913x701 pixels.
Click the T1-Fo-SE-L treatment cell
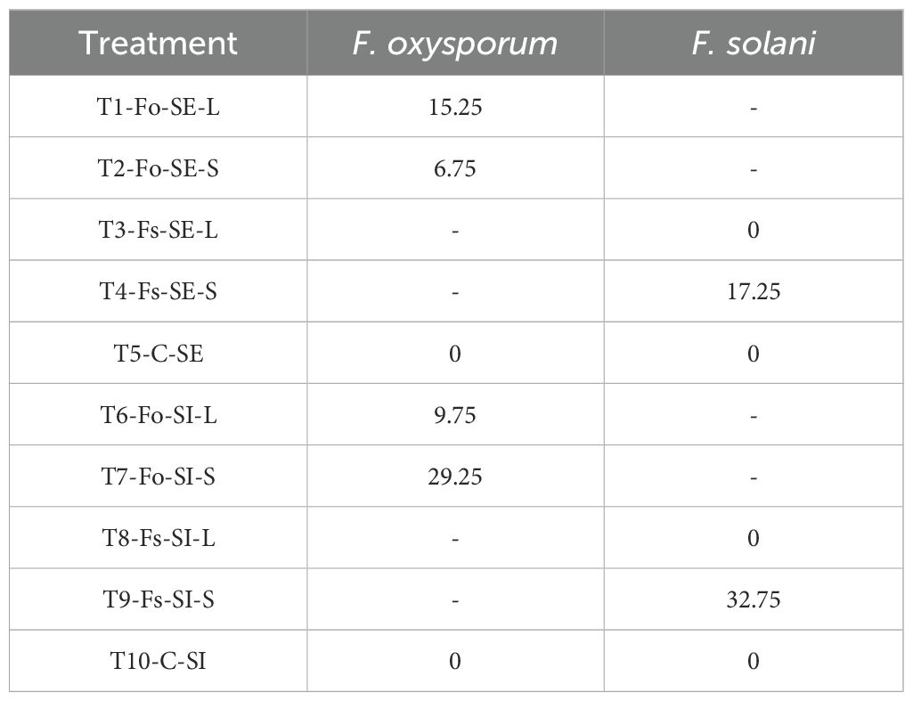pyautogui.click(x=158, y=107)
